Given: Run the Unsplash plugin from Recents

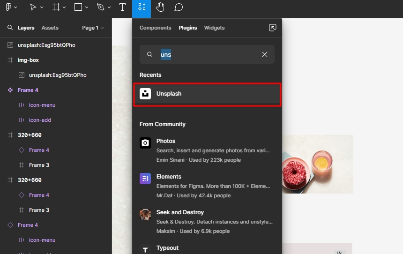Looking at the screenshot, I should click(207, 94).
